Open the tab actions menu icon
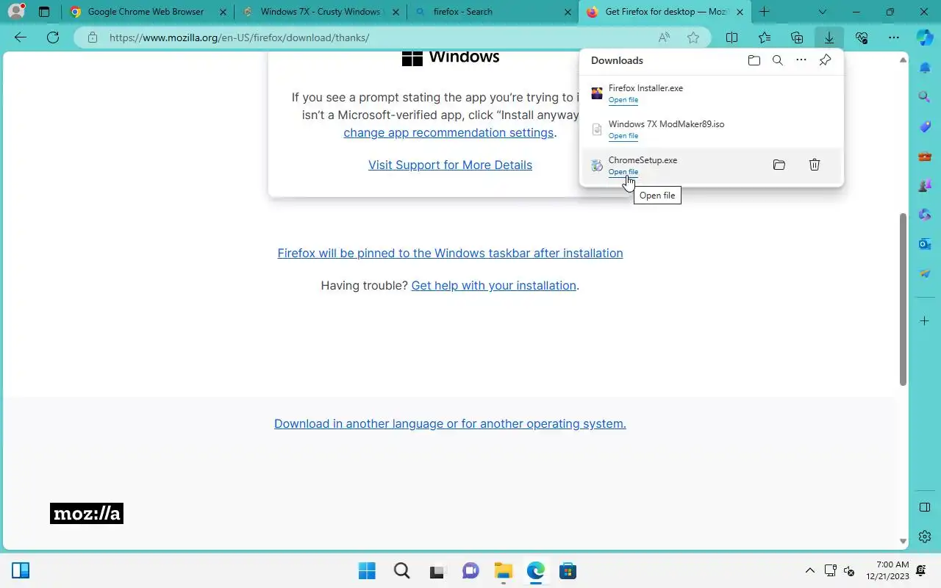 44,12
